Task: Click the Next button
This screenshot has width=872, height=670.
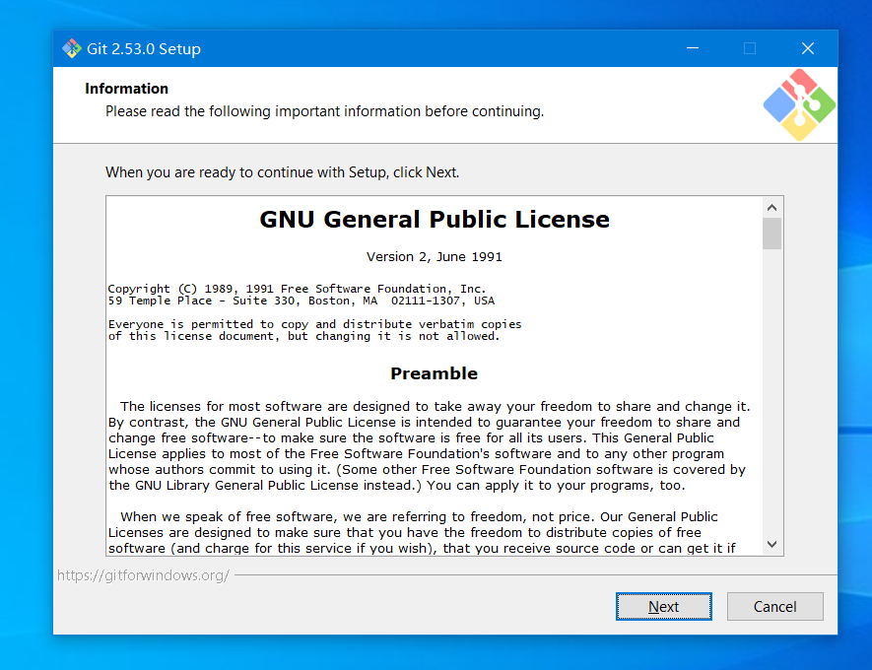Action: [663, 606]
